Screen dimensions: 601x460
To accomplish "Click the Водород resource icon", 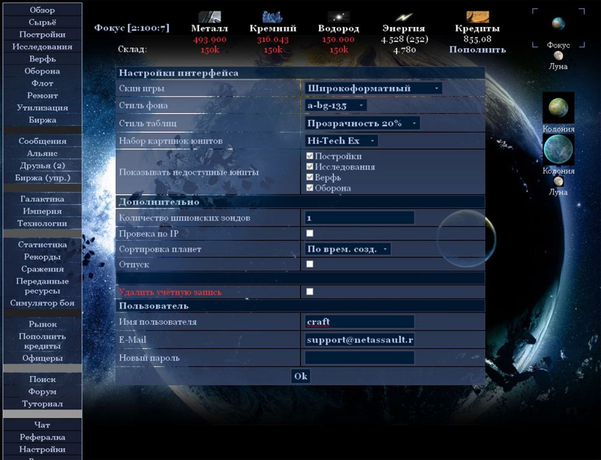I will (339, 17).
